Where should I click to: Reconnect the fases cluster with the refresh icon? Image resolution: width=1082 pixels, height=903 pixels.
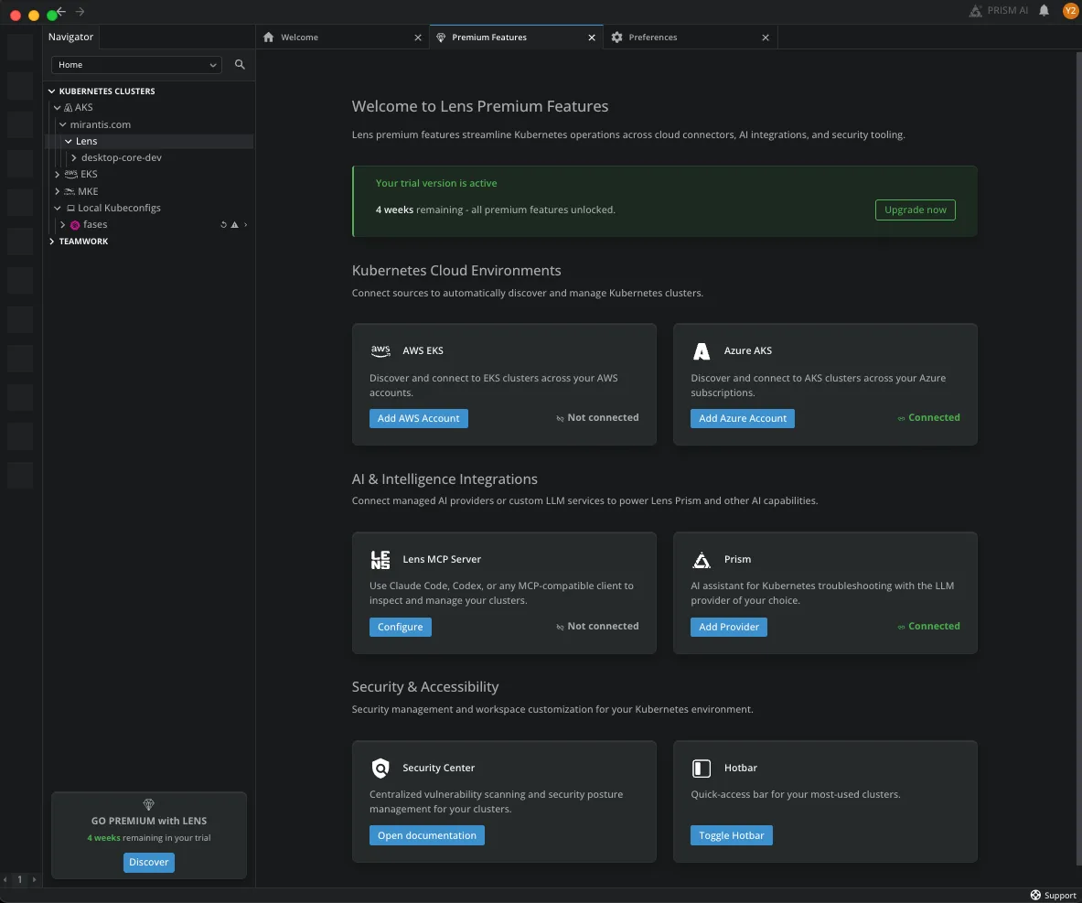point(223,225)
